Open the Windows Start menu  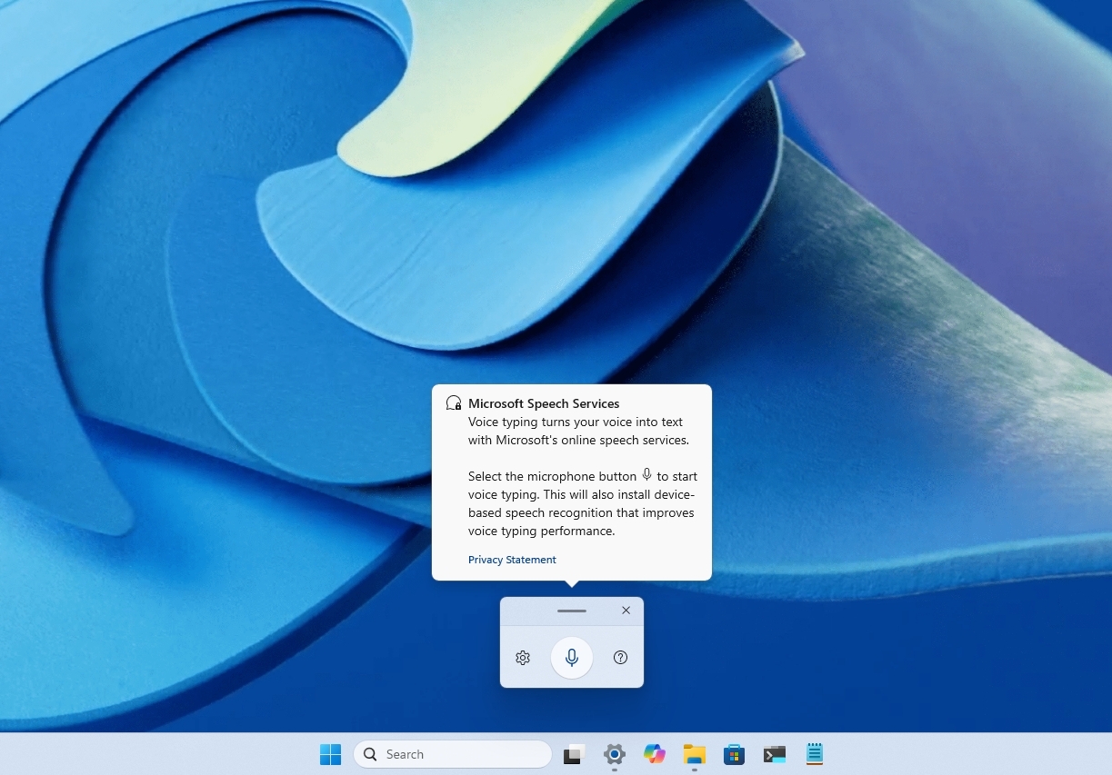pyautogui.click(x=330, y=754)
